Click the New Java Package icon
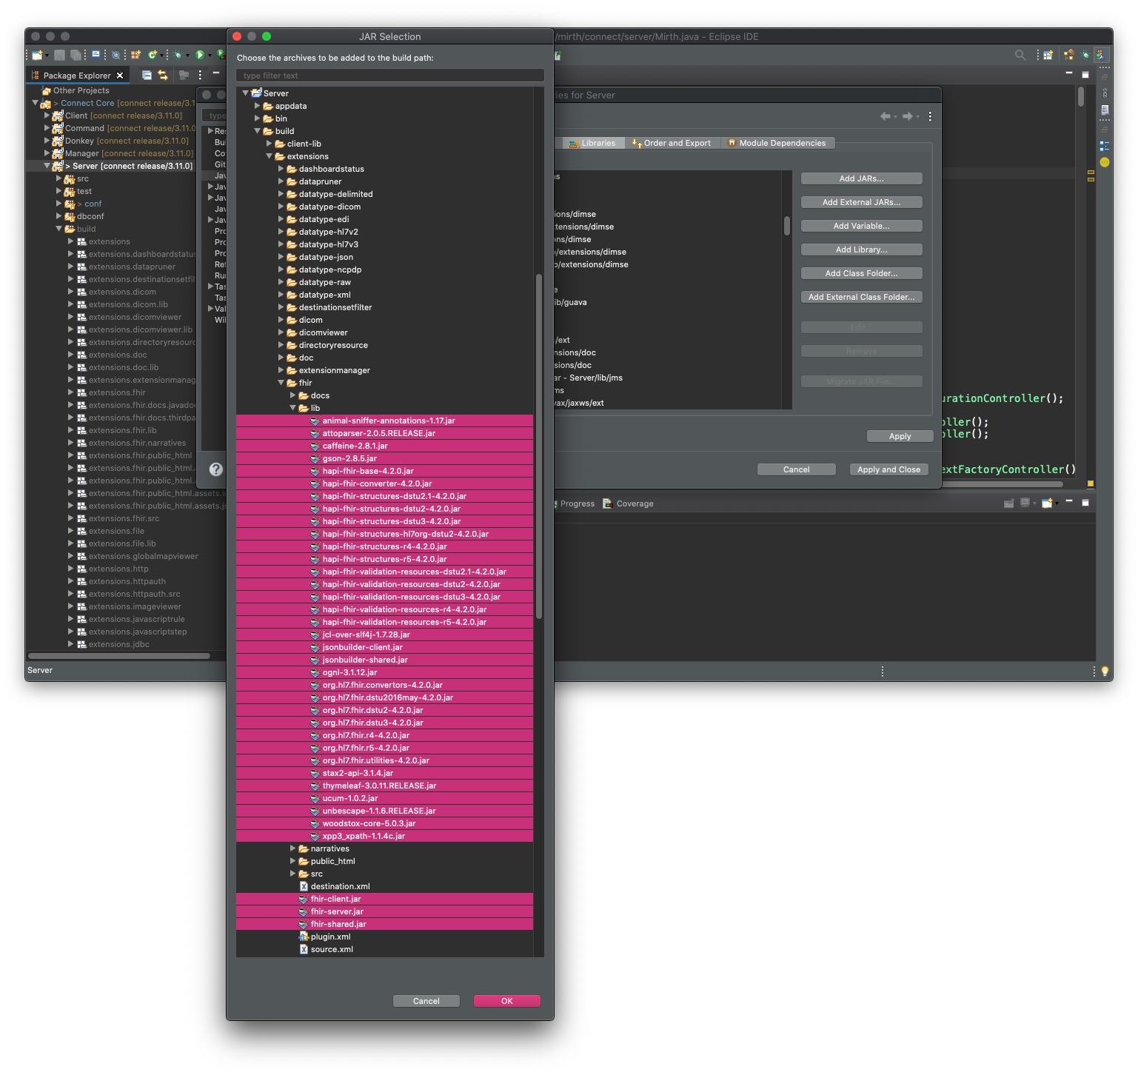Viewport: 1138px width, 1075px height. click(x=135, y=55)
